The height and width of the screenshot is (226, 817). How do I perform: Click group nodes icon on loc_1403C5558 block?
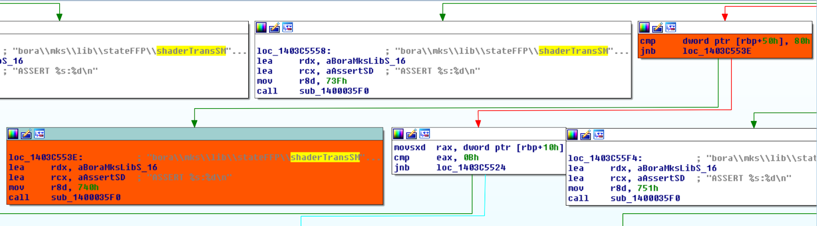287,28
